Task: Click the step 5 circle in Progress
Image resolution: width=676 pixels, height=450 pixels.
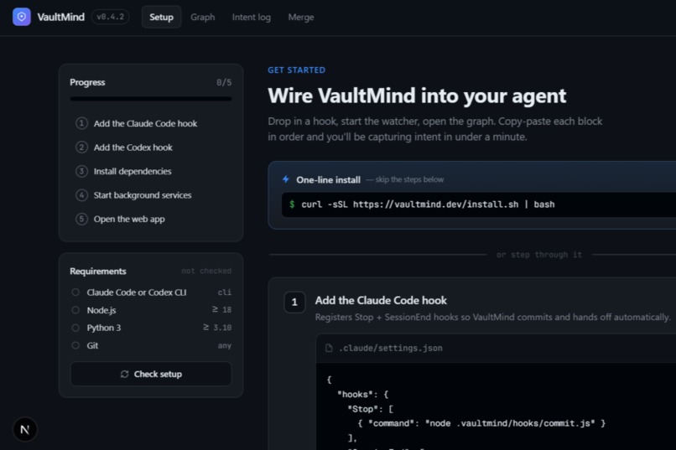Action: point(81,219)
